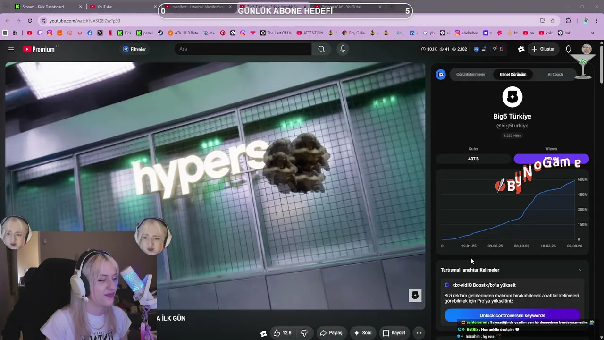Open the Chrome apps grid shortcut
Screen dimensions: 604x340
coord(15,33)
